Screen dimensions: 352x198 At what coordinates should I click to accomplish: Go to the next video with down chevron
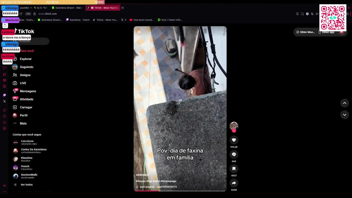345,115
